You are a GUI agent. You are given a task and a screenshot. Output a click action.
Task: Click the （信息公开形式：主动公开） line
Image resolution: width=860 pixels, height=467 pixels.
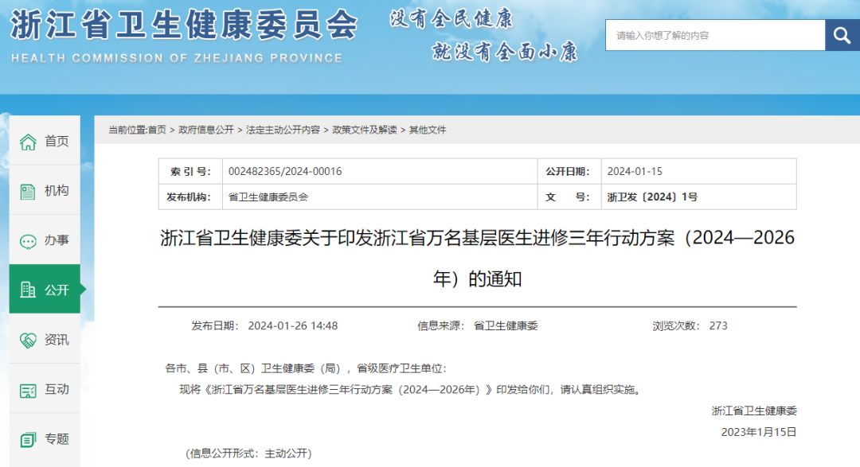[248, 453]
